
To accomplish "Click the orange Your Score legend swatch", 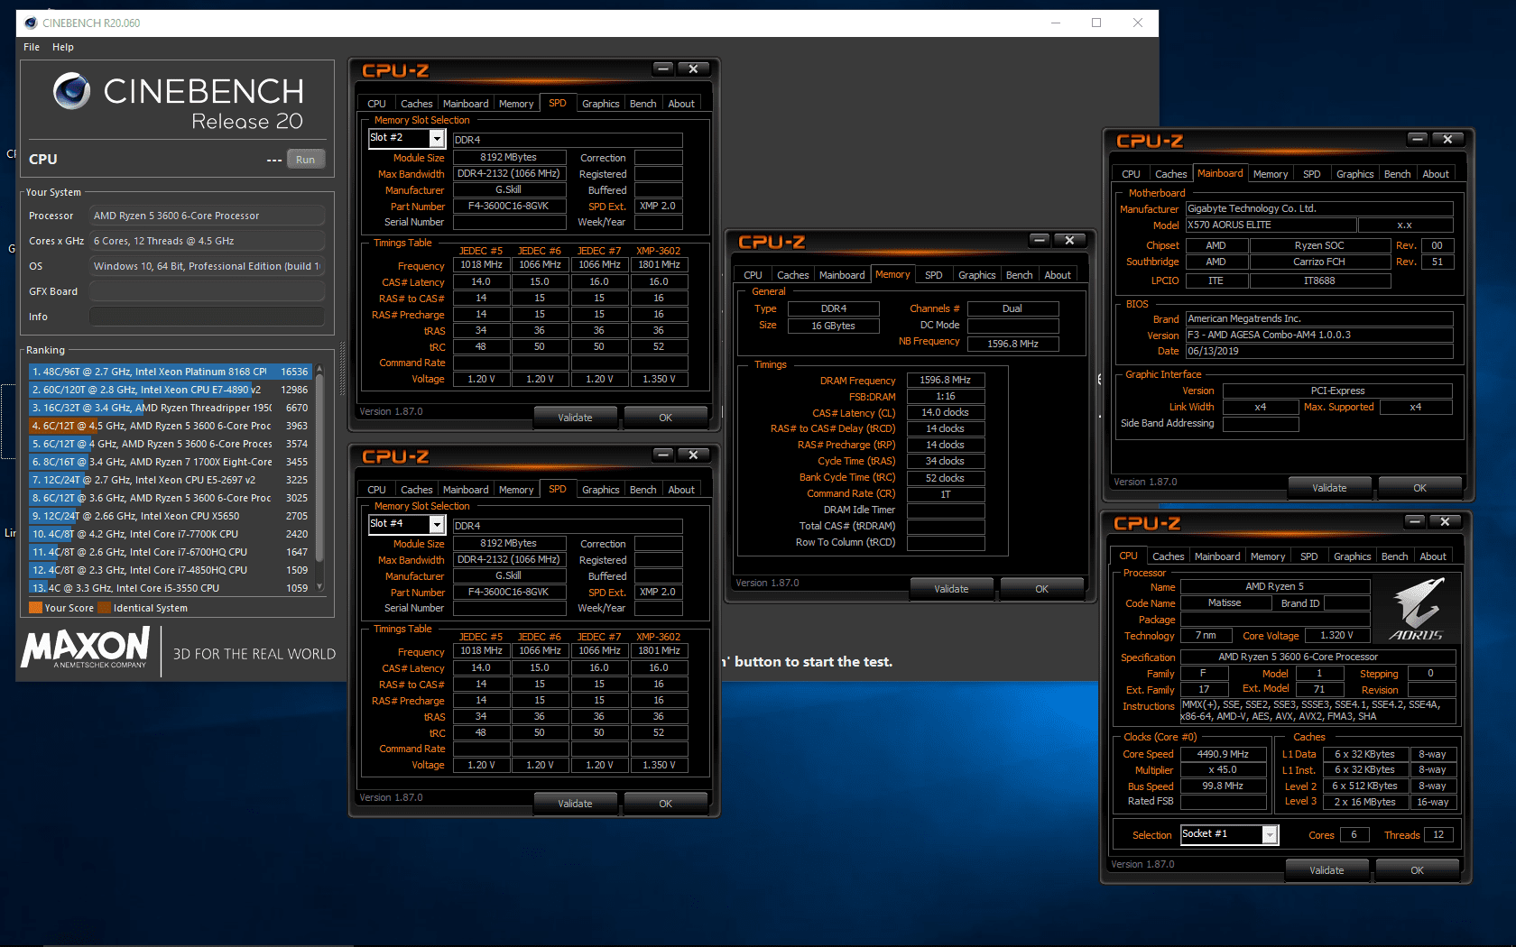I will 36,608.
